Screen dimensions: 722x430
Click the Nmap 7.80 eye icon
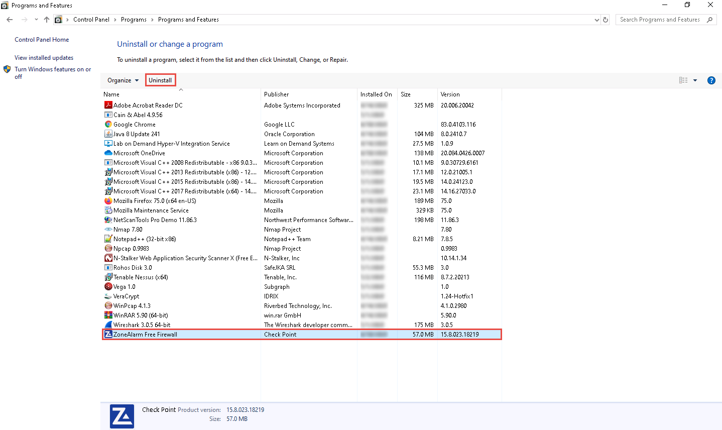[x=108, y=229]
